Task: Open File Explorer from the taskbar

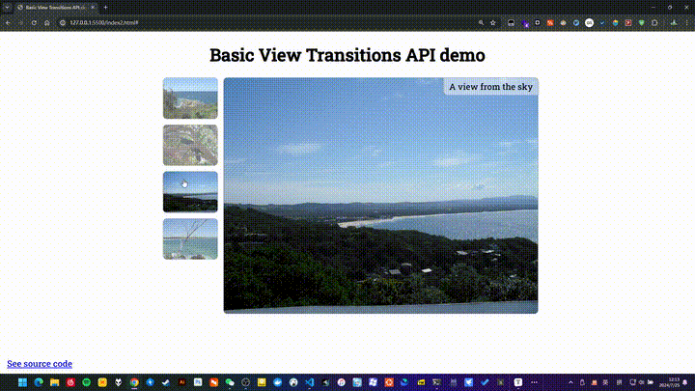Action: click(x=54, y=382)
